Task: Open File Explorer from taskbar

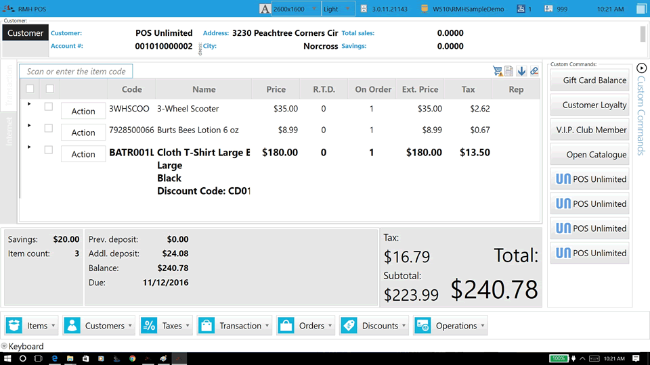Action: (x=70, y=359)
